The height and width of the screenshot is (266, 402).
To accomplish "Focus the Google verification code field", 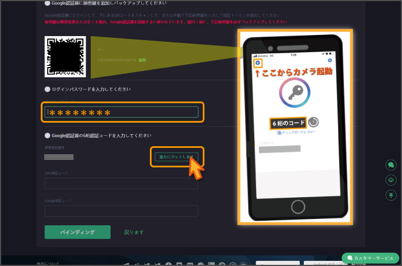I will (x=121, y=211).
